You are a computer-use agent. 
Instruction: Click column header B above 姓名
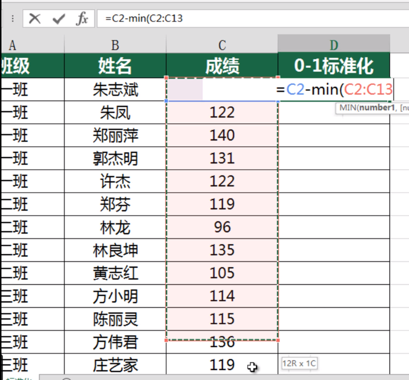click(115, 44)
